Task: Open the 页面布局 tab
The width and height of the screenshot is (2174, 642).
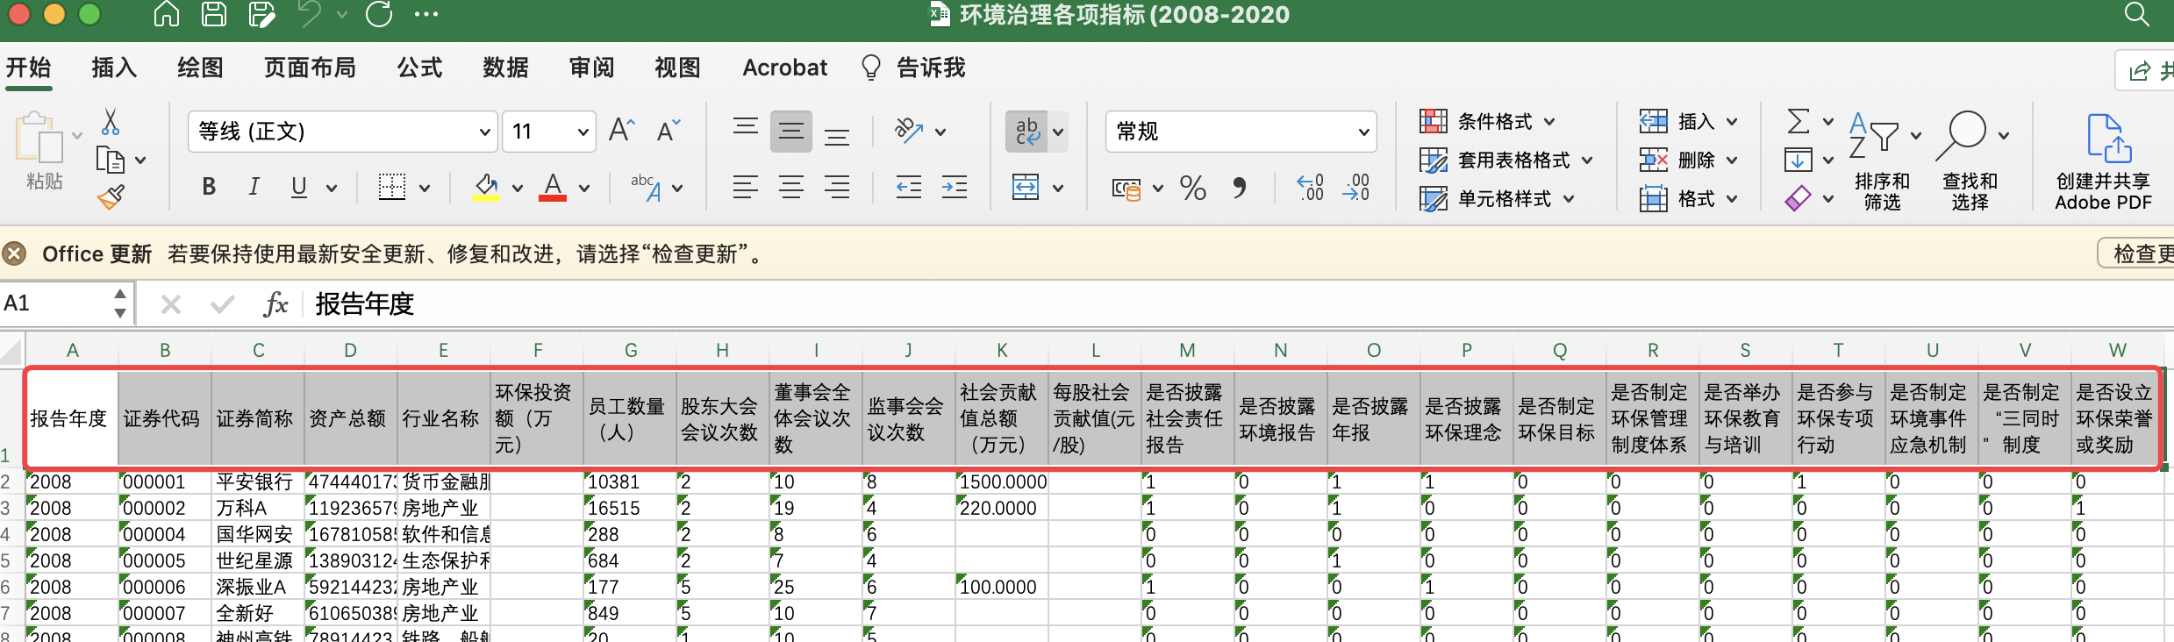Action: (x=310, y=68)
